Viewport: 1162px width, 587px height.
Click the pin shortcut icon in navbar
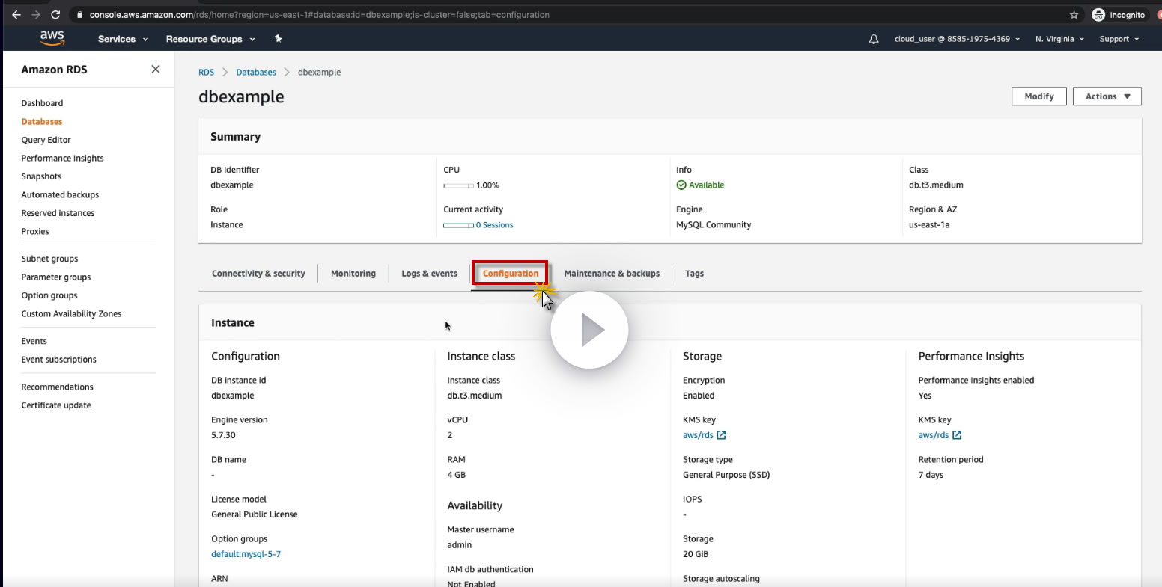tap(278, 39)
